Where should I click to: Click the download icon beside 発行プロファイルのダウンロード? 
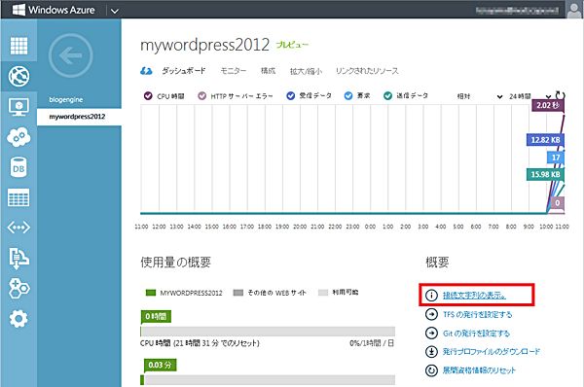(431, 351)
